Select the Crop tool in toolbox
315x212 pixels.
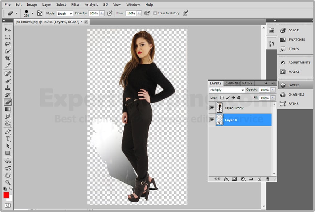tap(8, 58)
